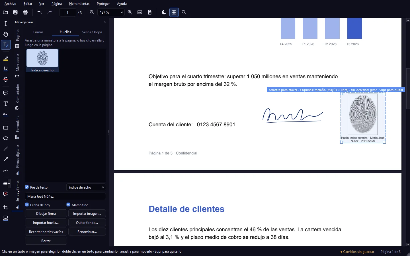Screen dimensions: 410x256
Task: Select the Índice derecho fingerprint thumbnail
Action: click(x=42, y=60)
